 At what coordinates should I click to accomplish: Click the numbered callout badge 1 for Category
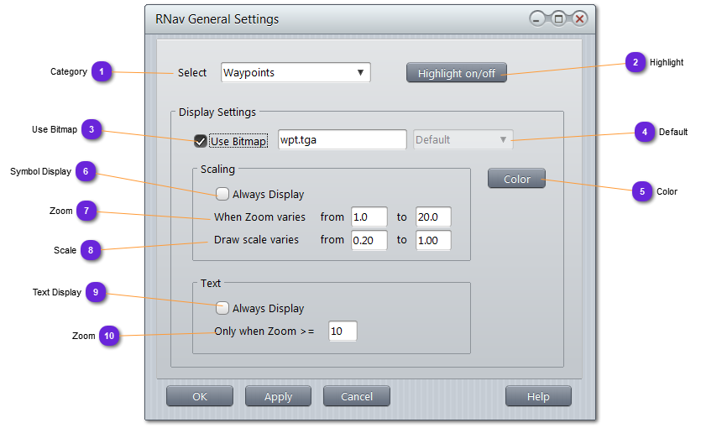102,71
